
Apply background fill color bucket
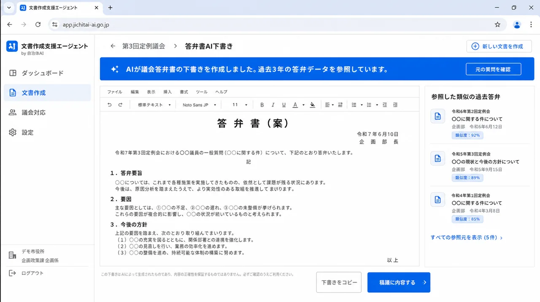[313, 105]
